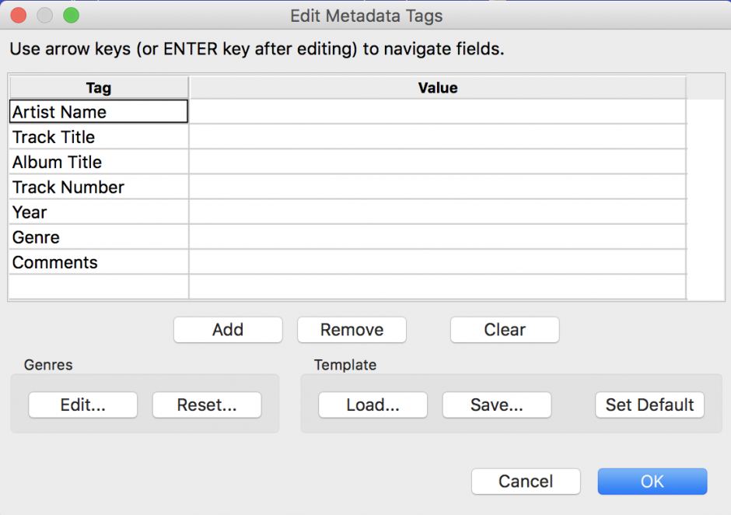Click the Year tag cell
Viewport: 731px width, 515px height.
tap(97, 212)
